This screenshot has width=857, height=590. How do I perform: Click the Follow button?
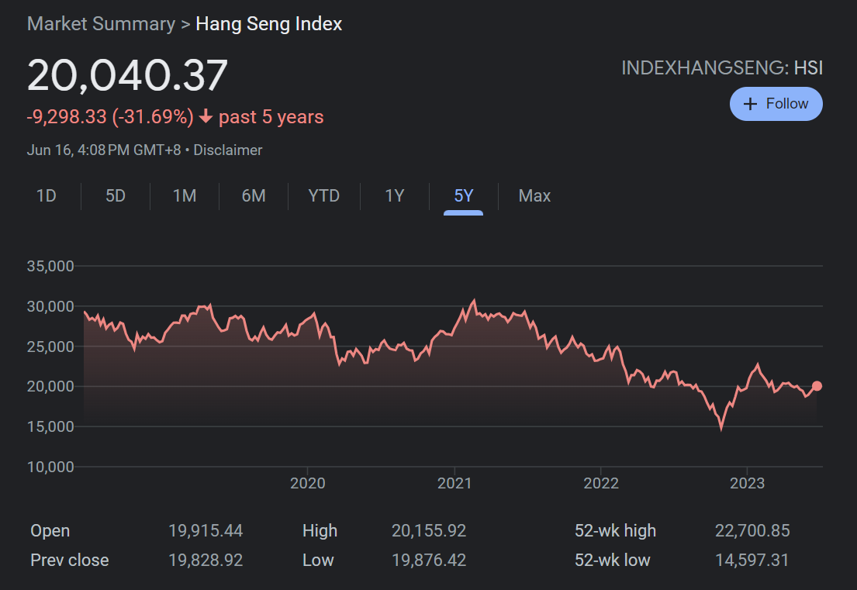point(776,104)
